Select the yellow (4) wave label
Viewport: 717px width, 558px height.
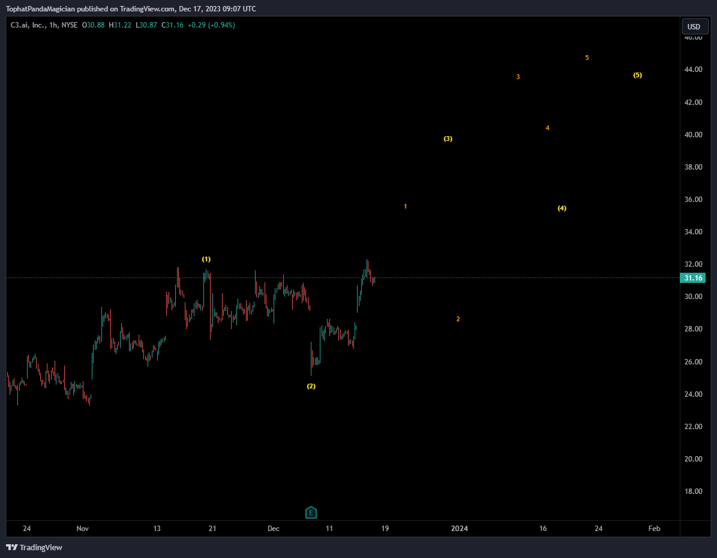pyautogui.click(x=562, y=208)
